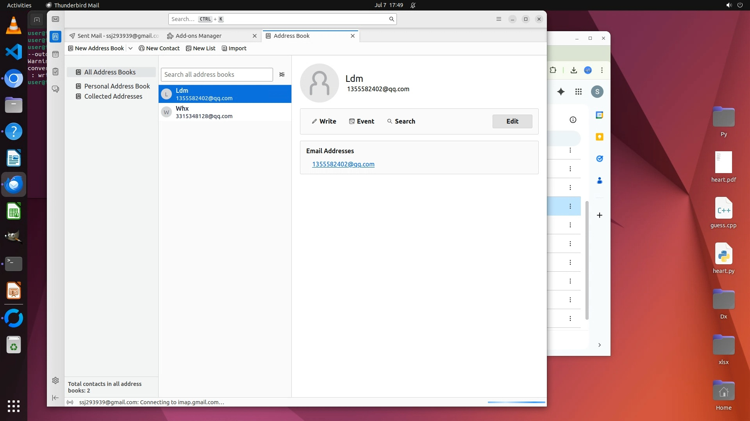The width and height of the screenshot is (750, 421).
Task: Expand Chrome side panel arrow
Action: pyautogui.click(x=599, y=345)
